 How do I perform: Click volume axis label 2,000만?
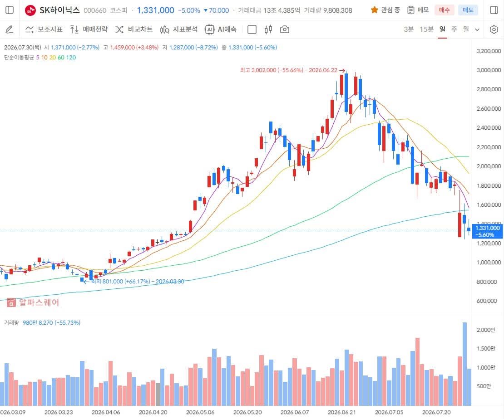[486, 330]
